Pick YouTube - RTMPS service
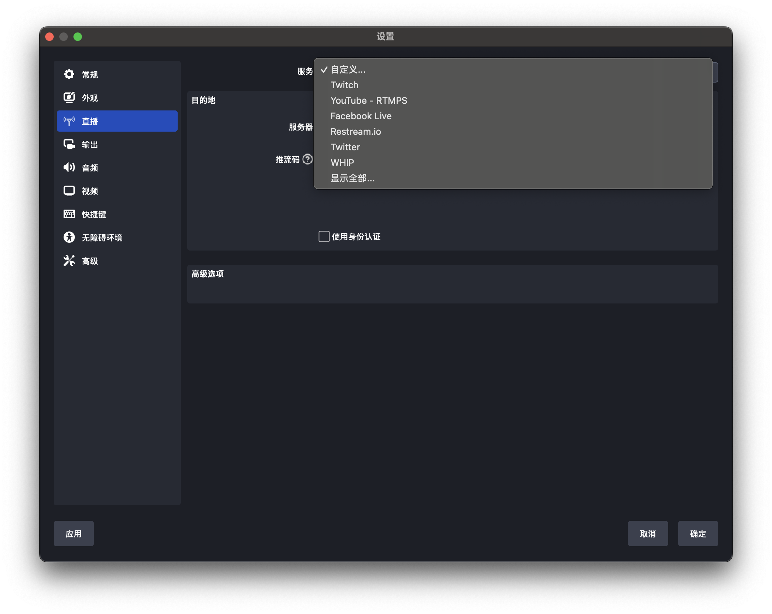The image size is (772, 614). pyautogui.click(x=513, y=101)
